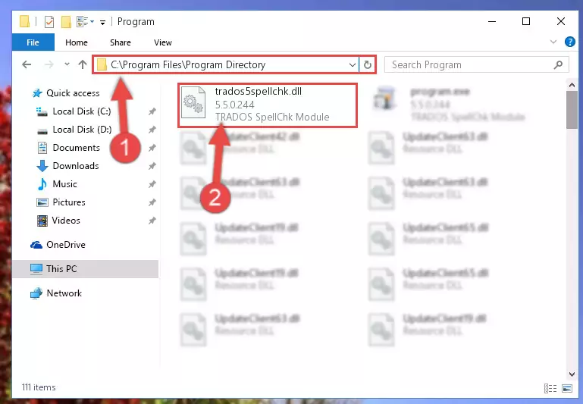
Task: Open Videos in the sidebar
Action: click(x=58, y=221)
